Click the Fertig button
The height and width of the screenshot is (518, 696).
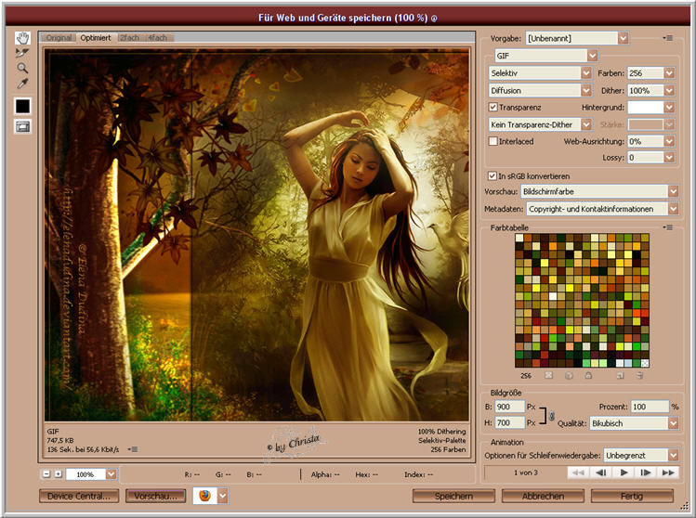click(632, 496)
